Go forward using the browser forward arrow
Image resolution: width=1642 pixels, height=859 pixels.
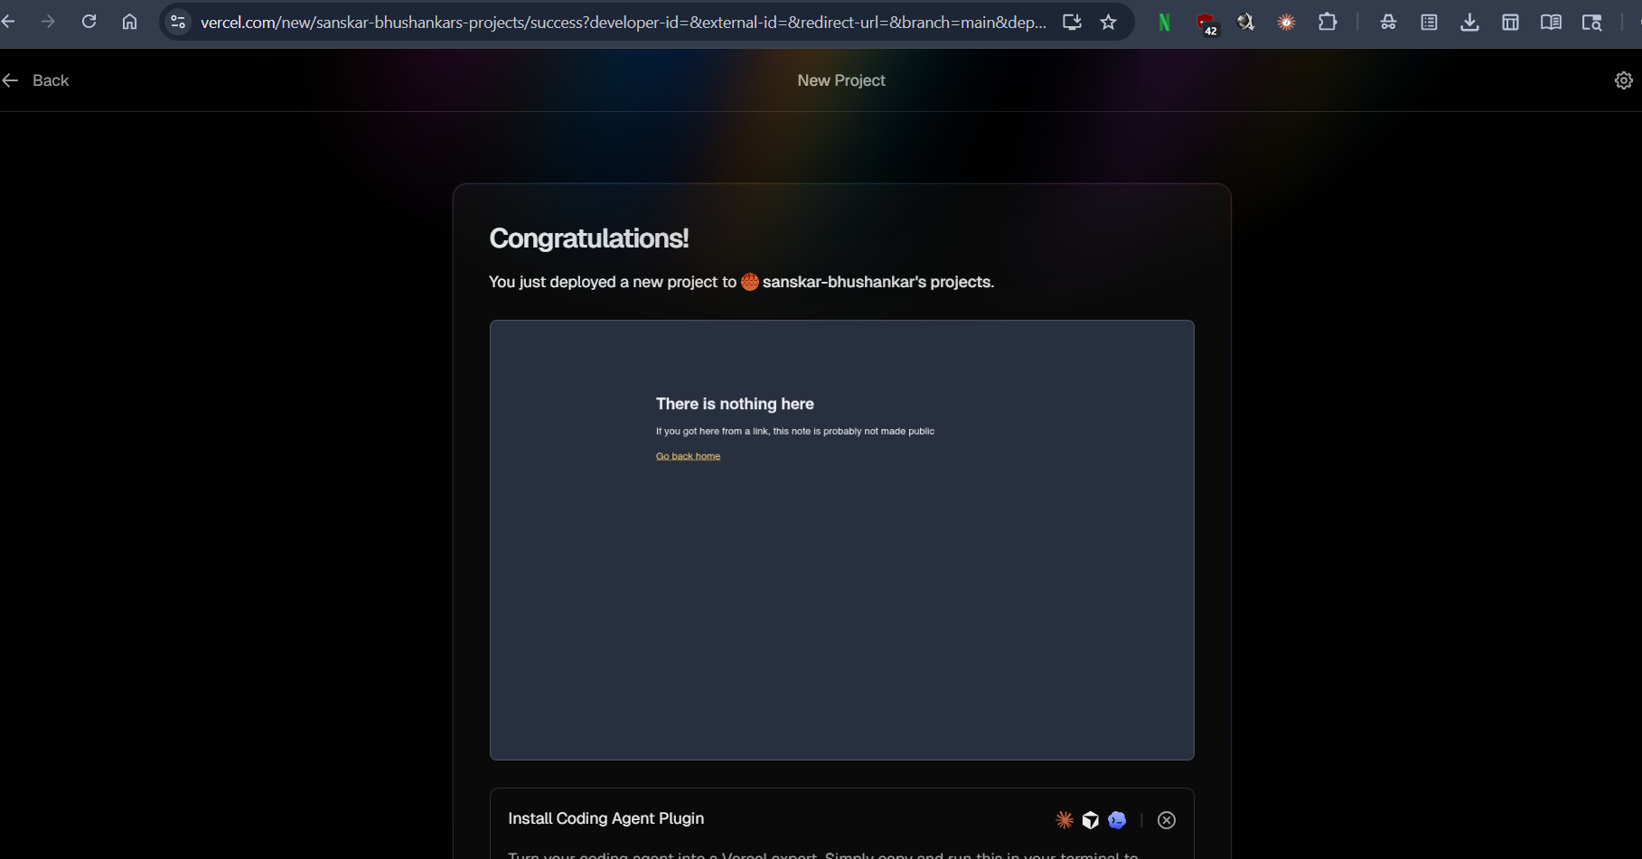pyautogui.click(x=48, y=22)
